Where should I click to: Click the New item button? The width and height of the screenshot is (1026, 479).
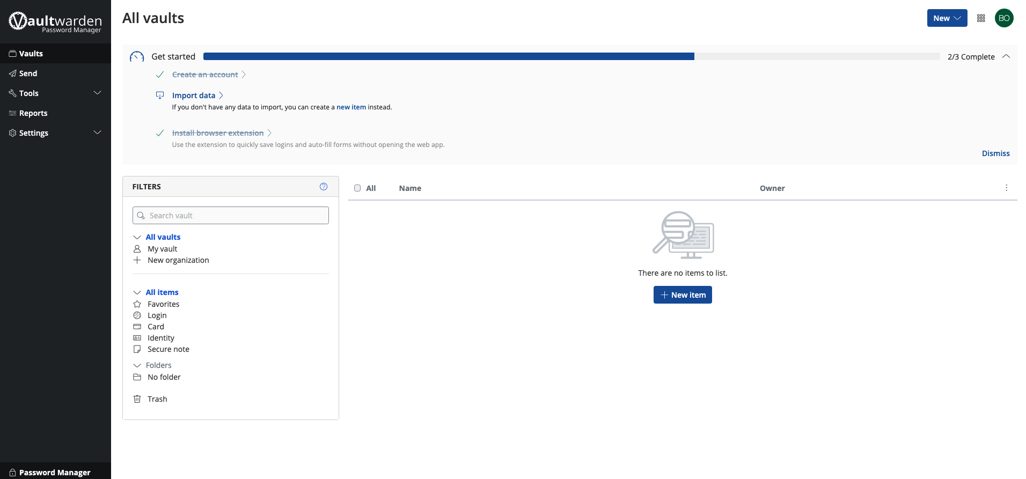click(683, 295)
